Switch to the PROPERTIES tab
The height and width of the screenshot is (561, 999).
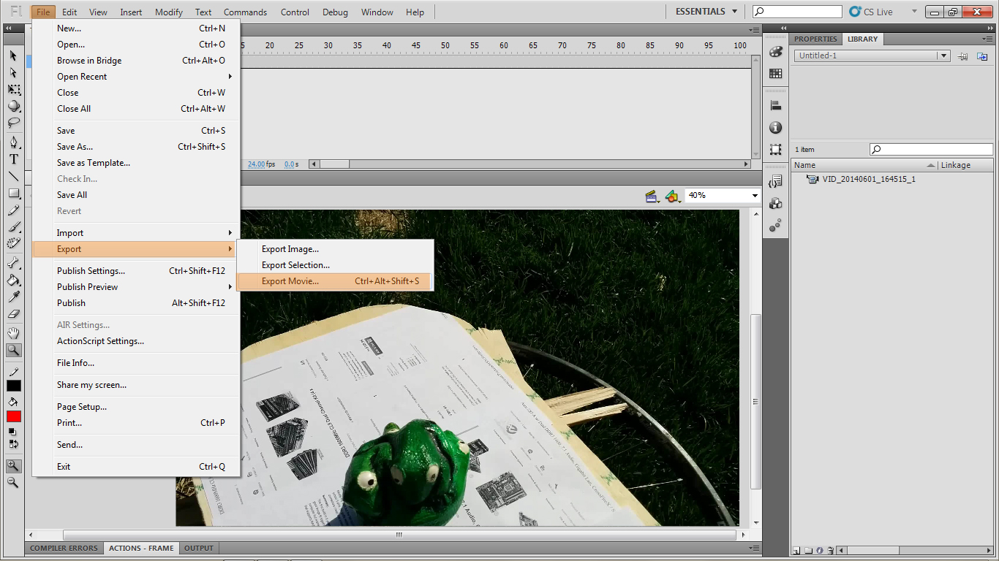815,39
